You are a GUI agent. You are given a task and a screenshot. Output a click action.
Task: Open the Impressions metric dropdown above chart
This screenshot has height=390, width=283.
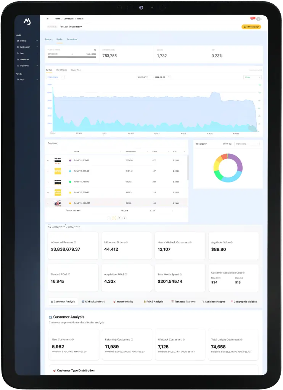55,77
